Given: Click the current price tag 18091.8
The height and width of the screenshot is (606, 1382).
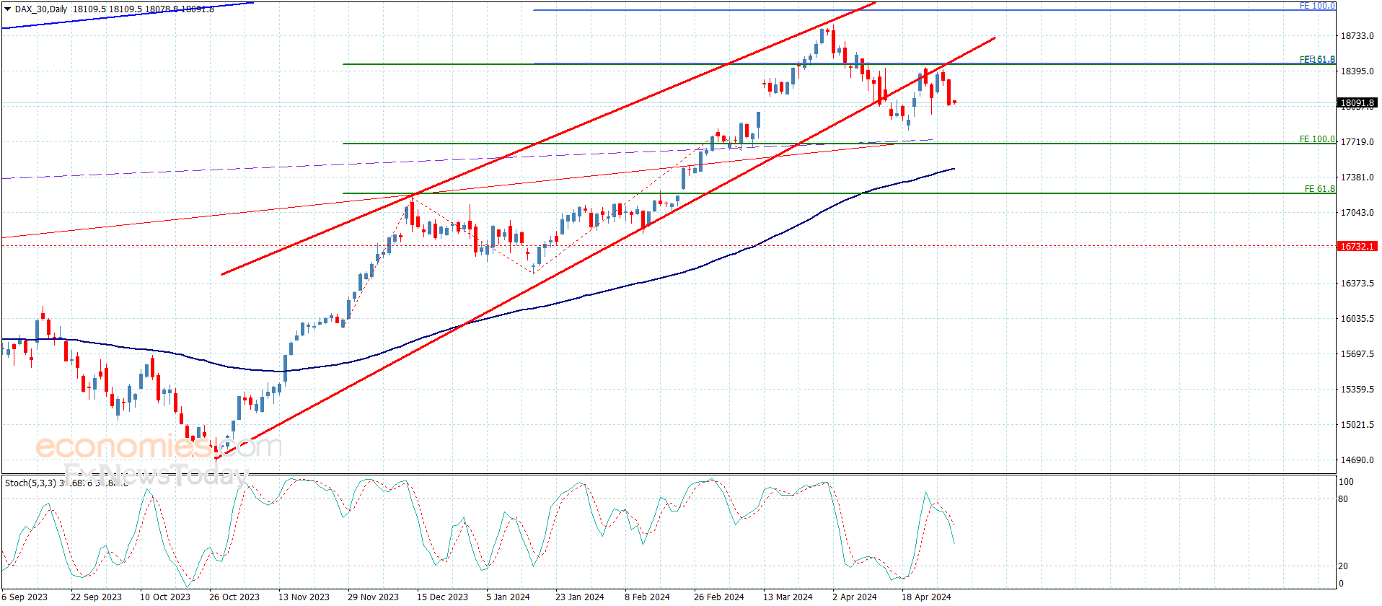Looking at the screenshot, I should pos(1357,103).
